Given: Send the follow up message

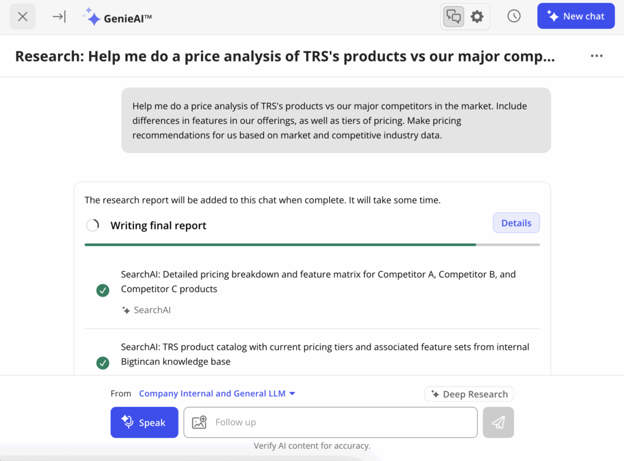Looking at the screenshot, I should point(498,422).
